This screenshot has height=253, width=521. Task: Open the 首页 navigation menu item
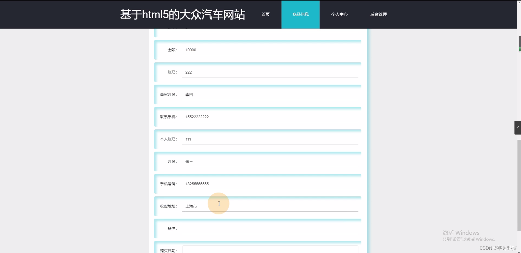[x=265, y=14]
